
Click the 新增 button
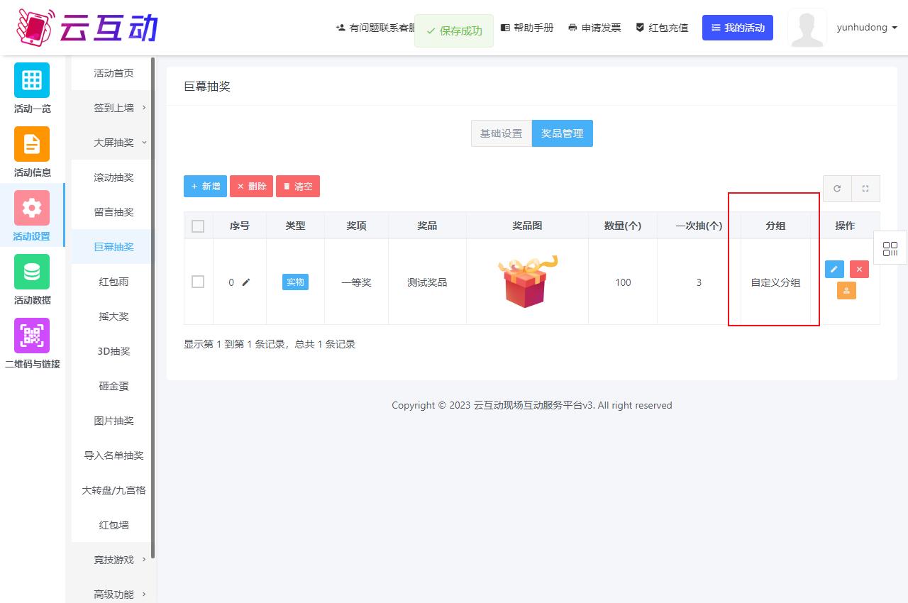pyautogui.click(x=205, y=187)
